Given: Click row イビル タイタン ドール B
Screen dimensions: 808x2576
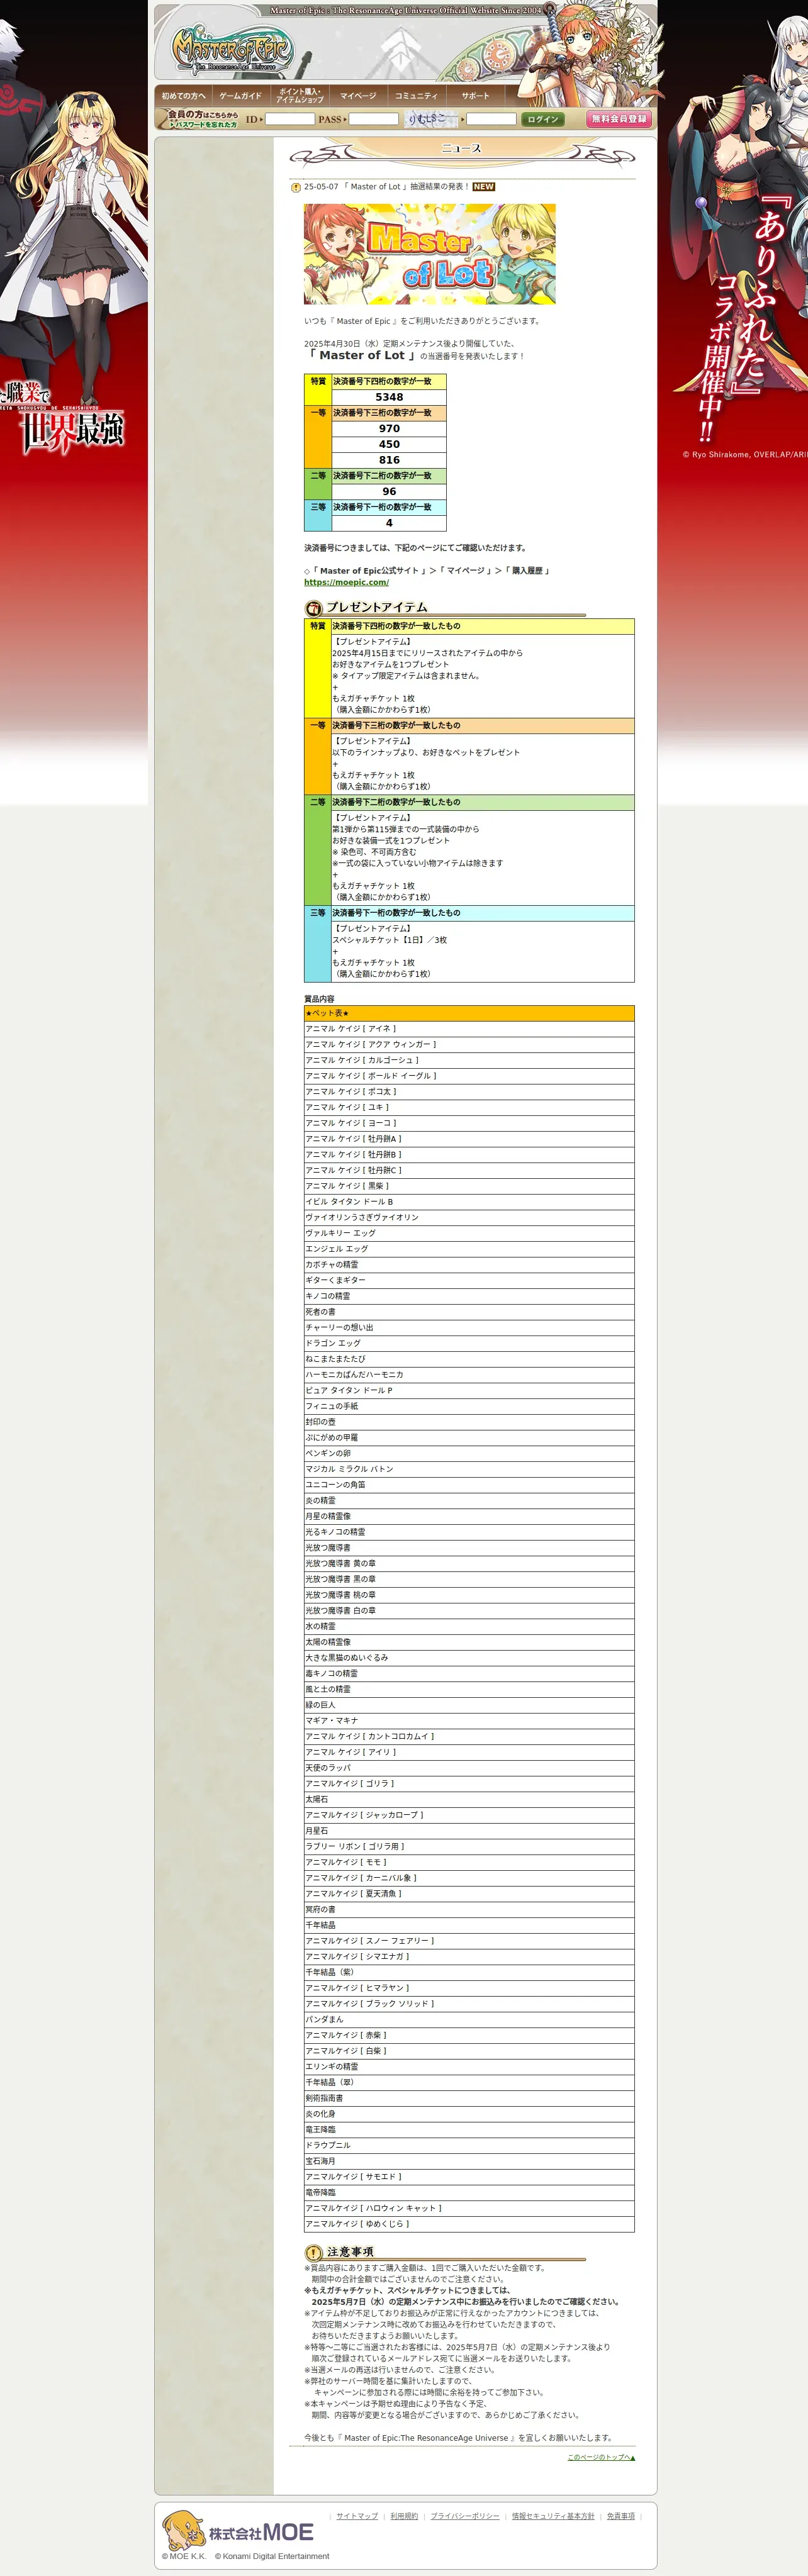Looking at the screenshot, I should (469, 1202).
